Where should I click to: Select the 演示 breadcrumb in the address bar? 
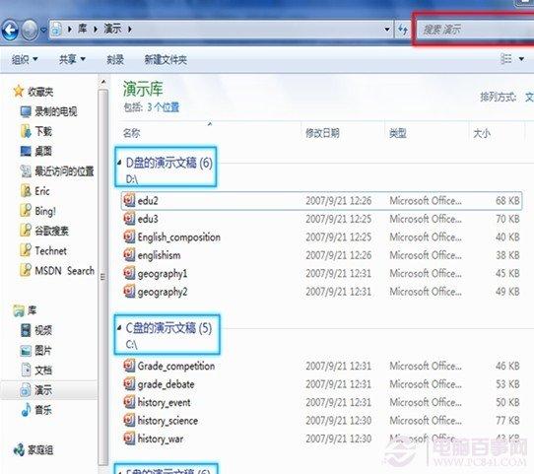(112, 29)
